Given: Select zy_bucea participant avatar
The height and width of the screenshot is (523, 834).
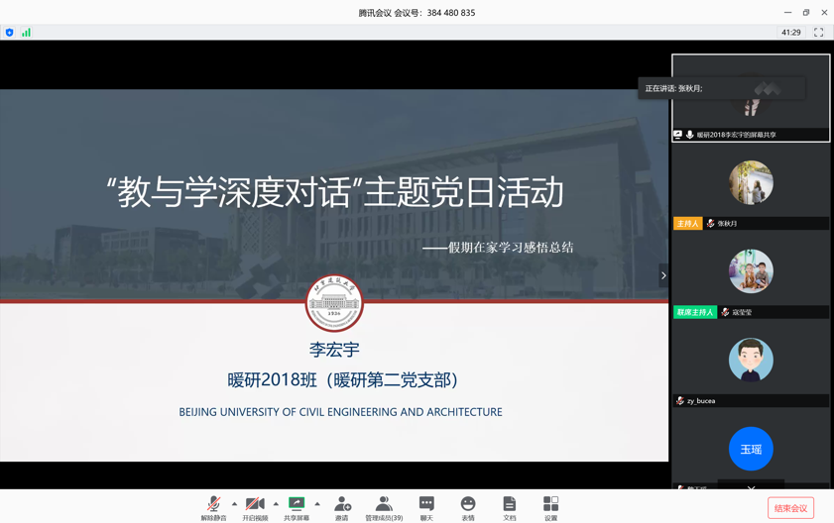Looking at the screenshot, I should (x=751, y=361).
